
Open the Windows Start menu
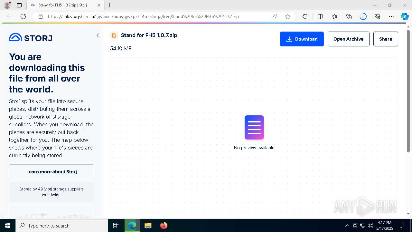coord(8,226)
